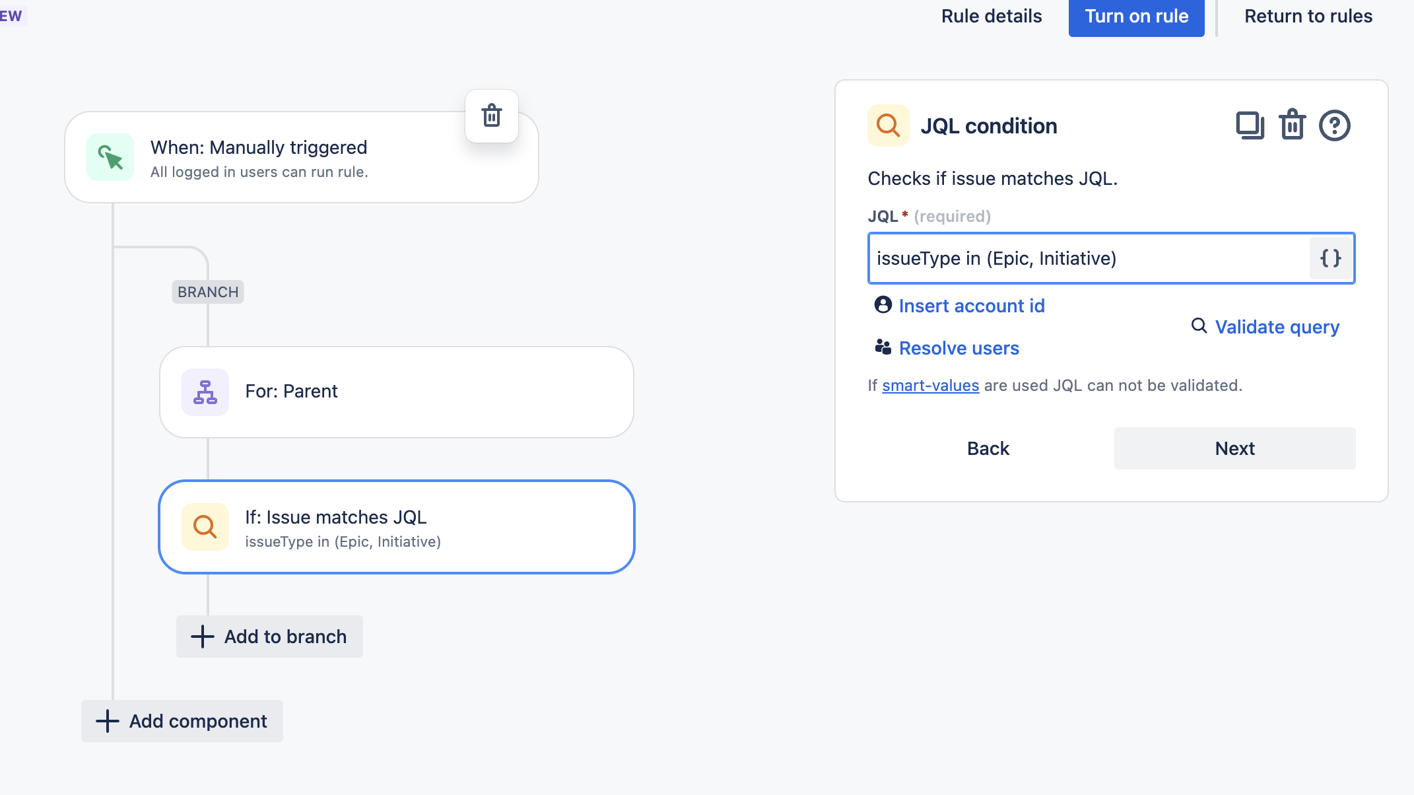Click the smart values curly braces button
The width and height of the screenshot is (1414, 795).
[1331, 258]
